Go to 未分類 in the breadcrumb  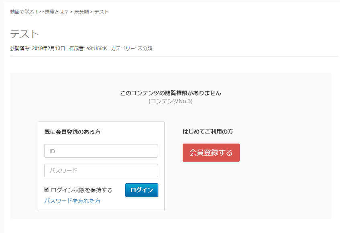point(81,12)
